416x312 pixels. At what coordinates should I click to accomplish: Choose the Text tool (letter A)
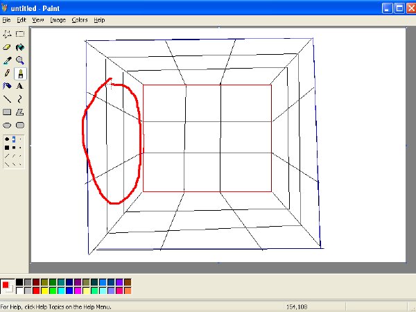click(20, 86)
